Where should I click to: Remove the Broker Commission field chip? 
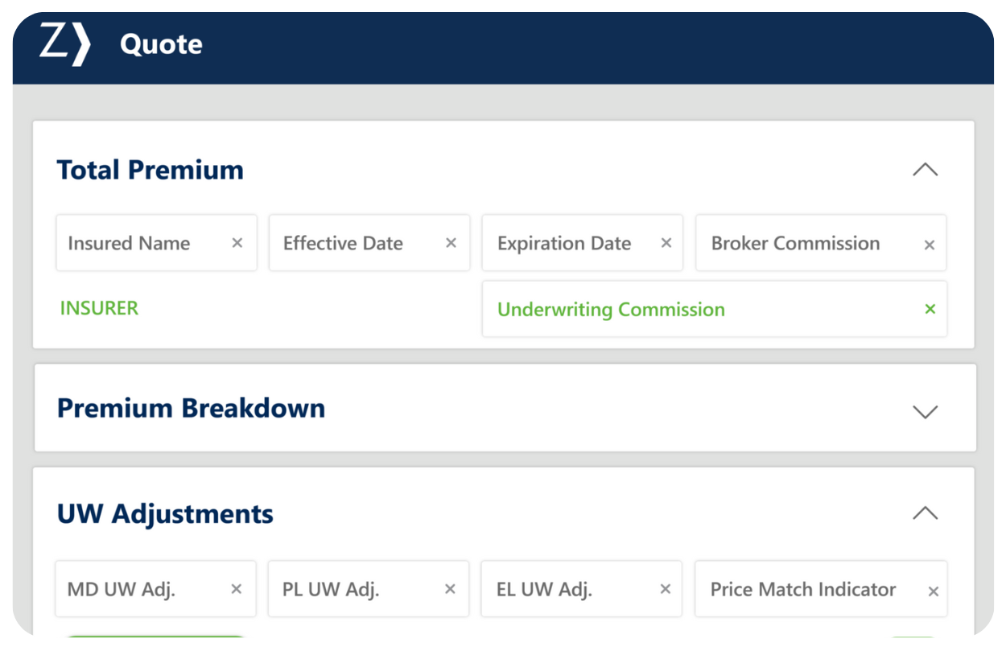click(x=930, y=245)
